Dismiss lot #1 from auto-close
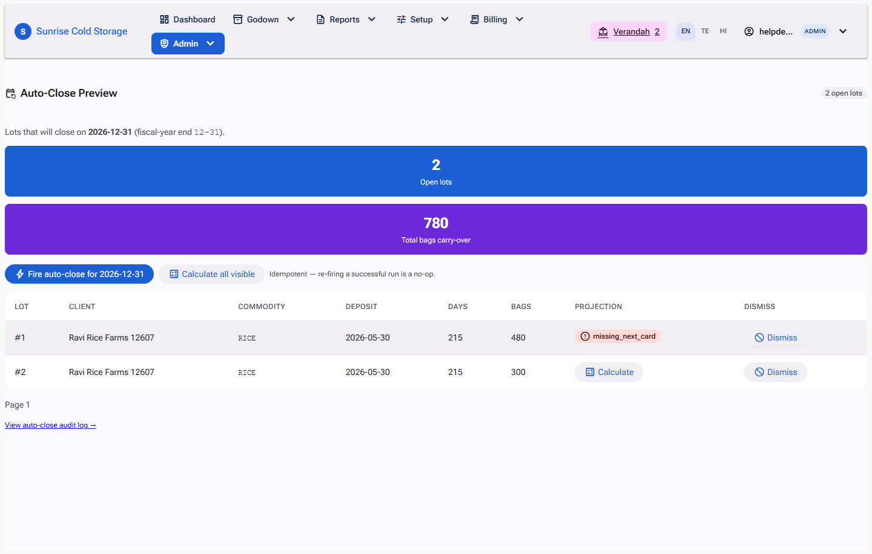The image size is (872, 554). pos(776,337)
